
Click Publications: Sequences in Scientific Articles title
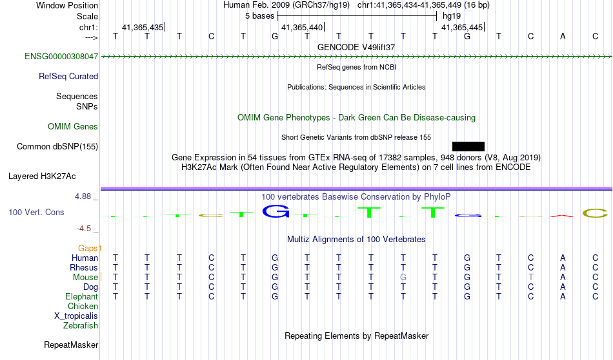click(356, 87)
